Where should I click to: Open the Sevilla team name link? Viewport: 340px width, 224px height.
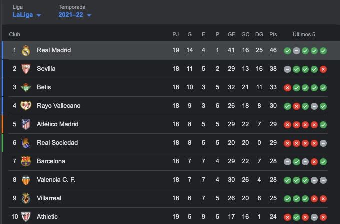[x=46, y=69]
